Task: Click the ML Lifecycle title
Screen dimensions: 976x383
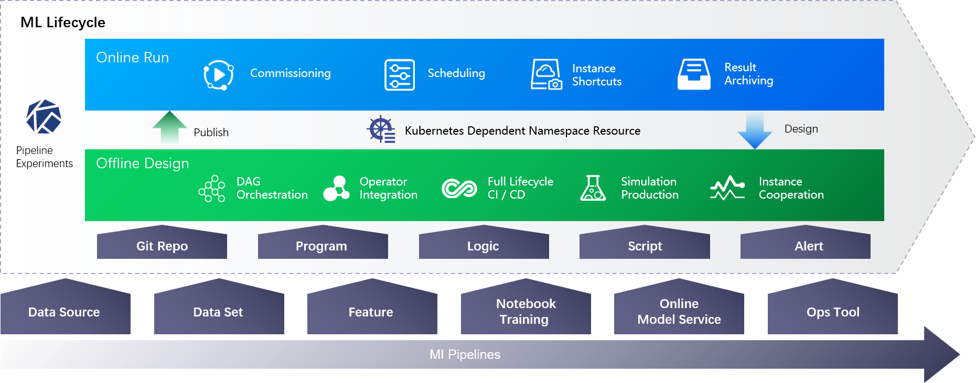Action: tap(63, 23)
